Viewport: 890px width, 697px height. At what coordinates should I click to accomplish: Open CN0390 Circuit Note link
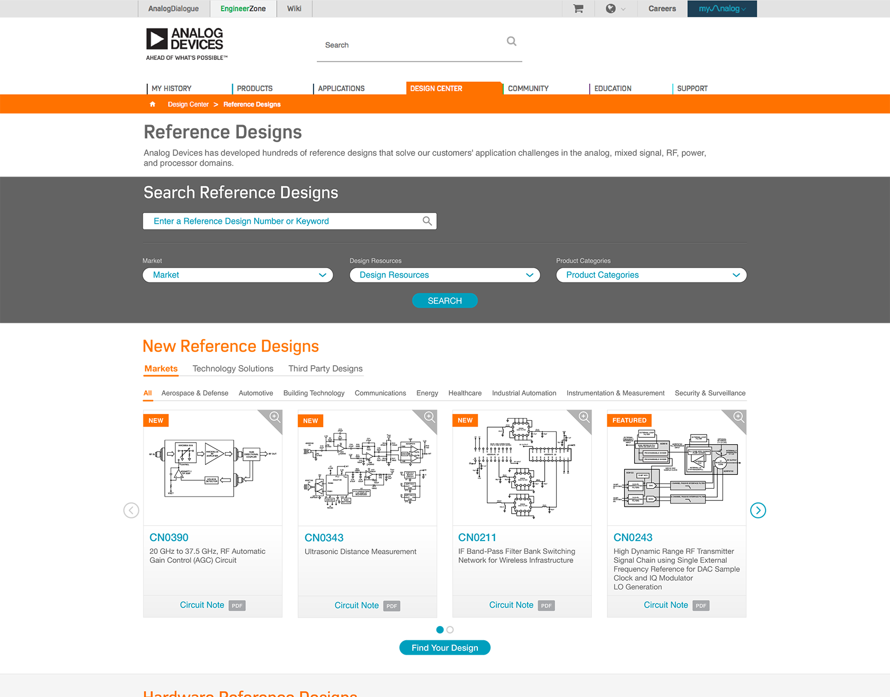[x=202, y=605]
